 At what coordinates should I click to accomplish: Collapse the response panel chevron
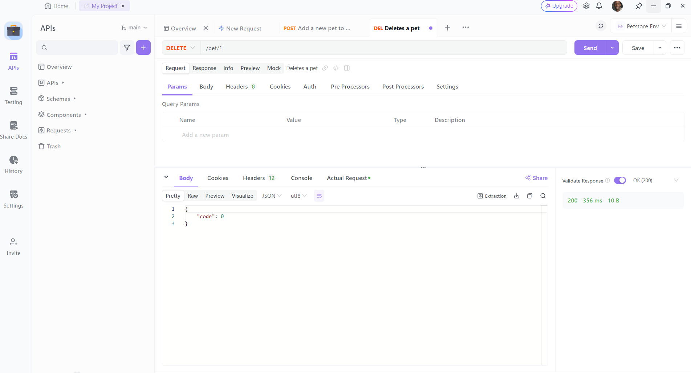pyautogui.click(x=166, y=177)
